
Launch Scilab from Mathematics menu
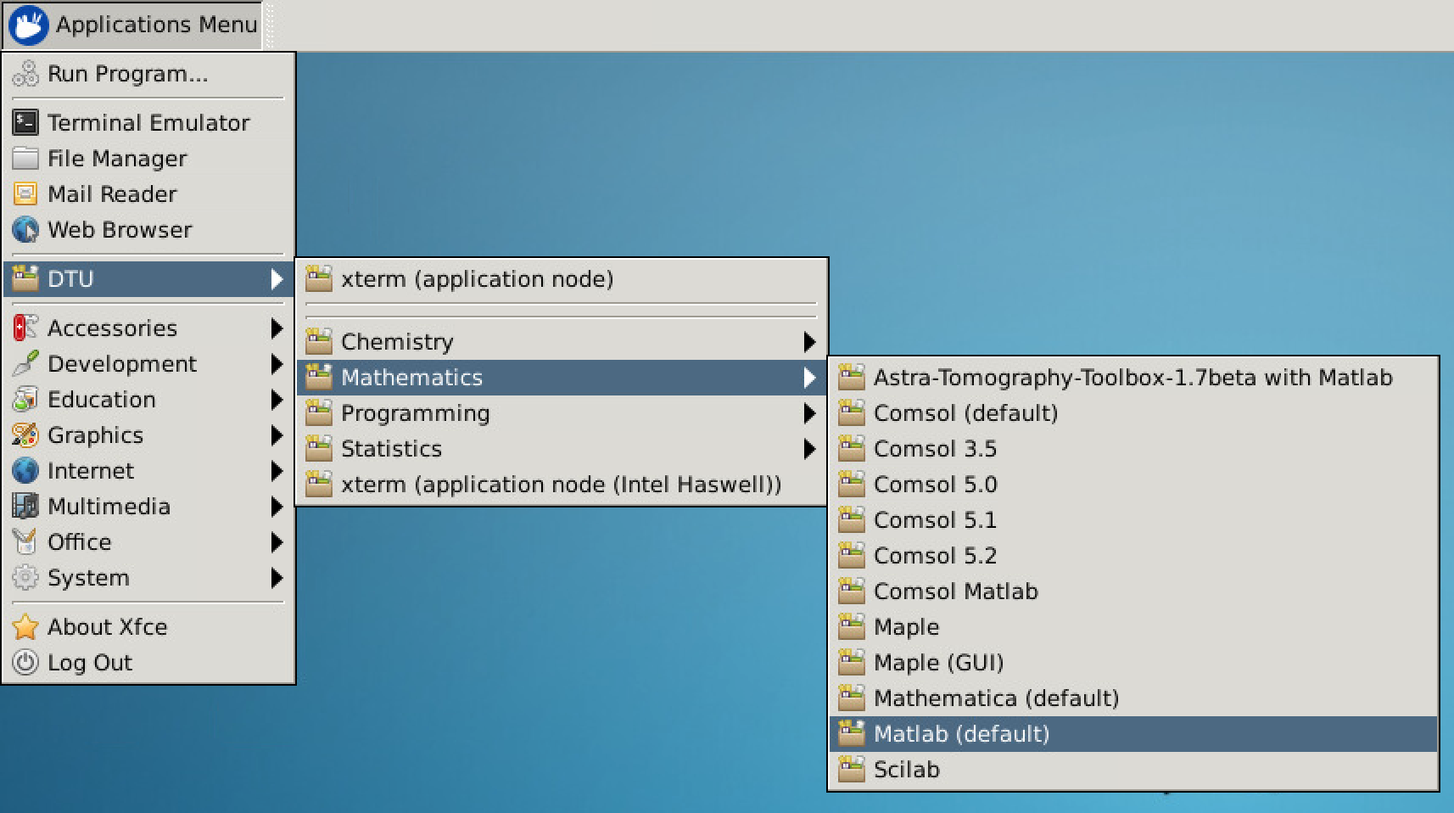tap(1133, 770)
